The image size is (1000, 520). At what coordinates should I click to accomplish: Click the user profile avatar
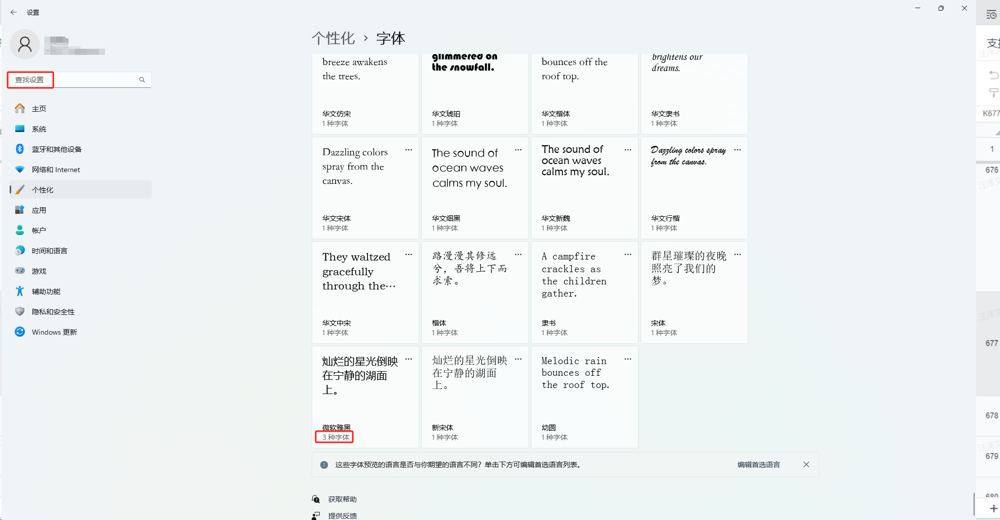click(x=25, y=45)
